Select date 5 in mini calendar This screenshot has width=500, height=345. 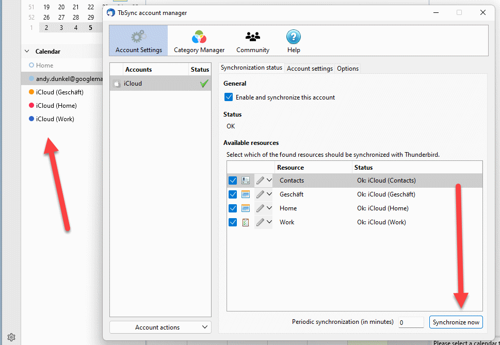click(x=91, y=28)
